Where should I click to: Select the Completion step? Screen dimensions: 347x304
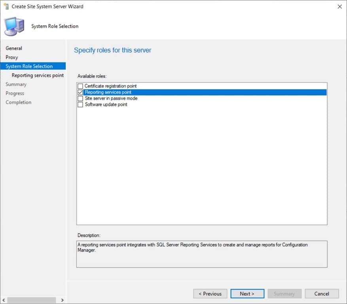(18, 102)
